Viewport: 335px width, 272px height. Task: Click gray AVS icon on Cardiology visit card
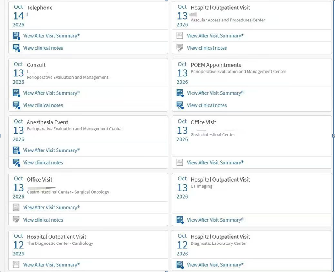click(16, 265)
